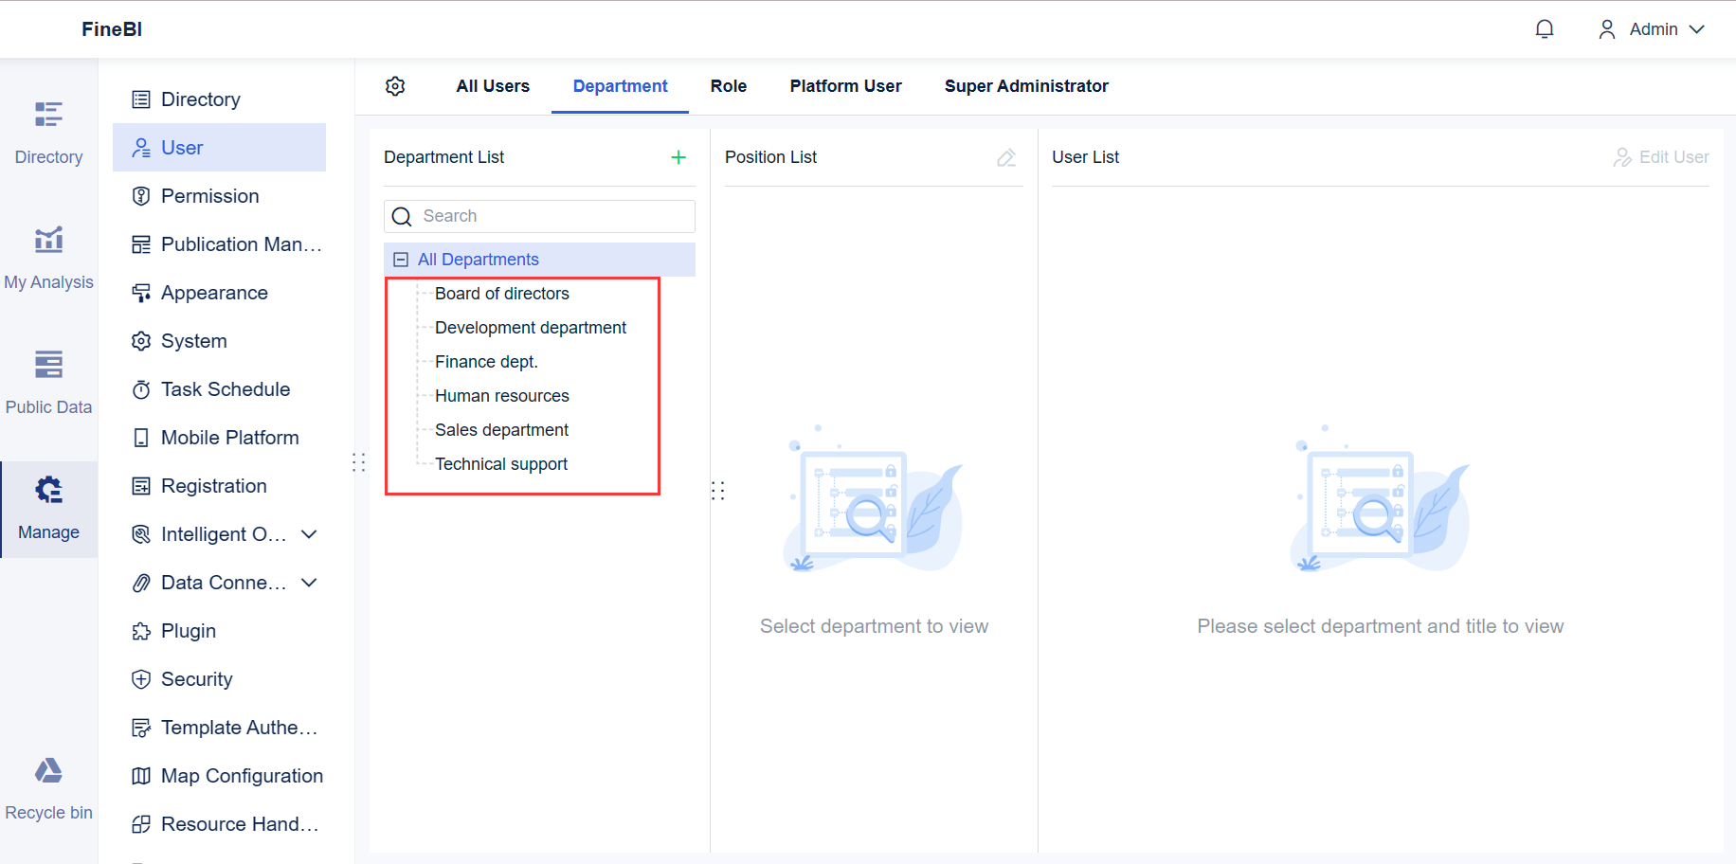Click the Task Schedule clock icon
This screenshot has width=1736, height=864.
pos(141,388)
